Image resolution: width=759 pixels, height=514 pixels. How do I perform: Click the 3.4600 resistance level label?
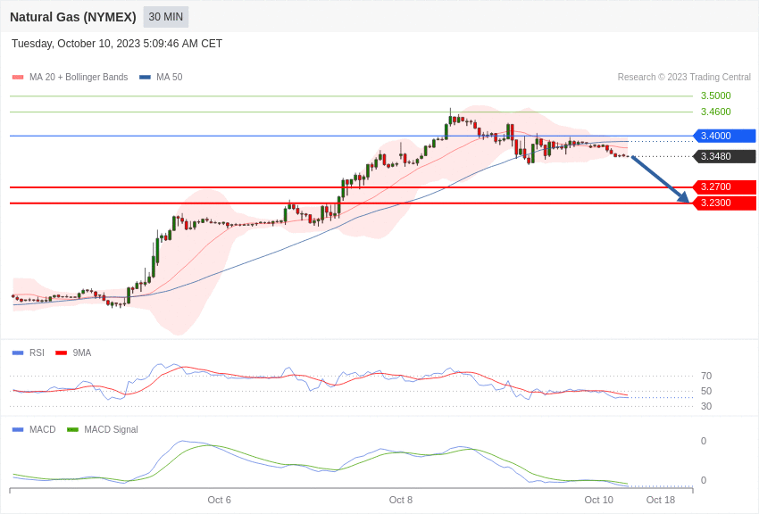715,112
